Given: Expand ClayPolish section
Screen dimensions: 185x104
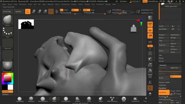Looking at the screenshot, I should [162, 85].
